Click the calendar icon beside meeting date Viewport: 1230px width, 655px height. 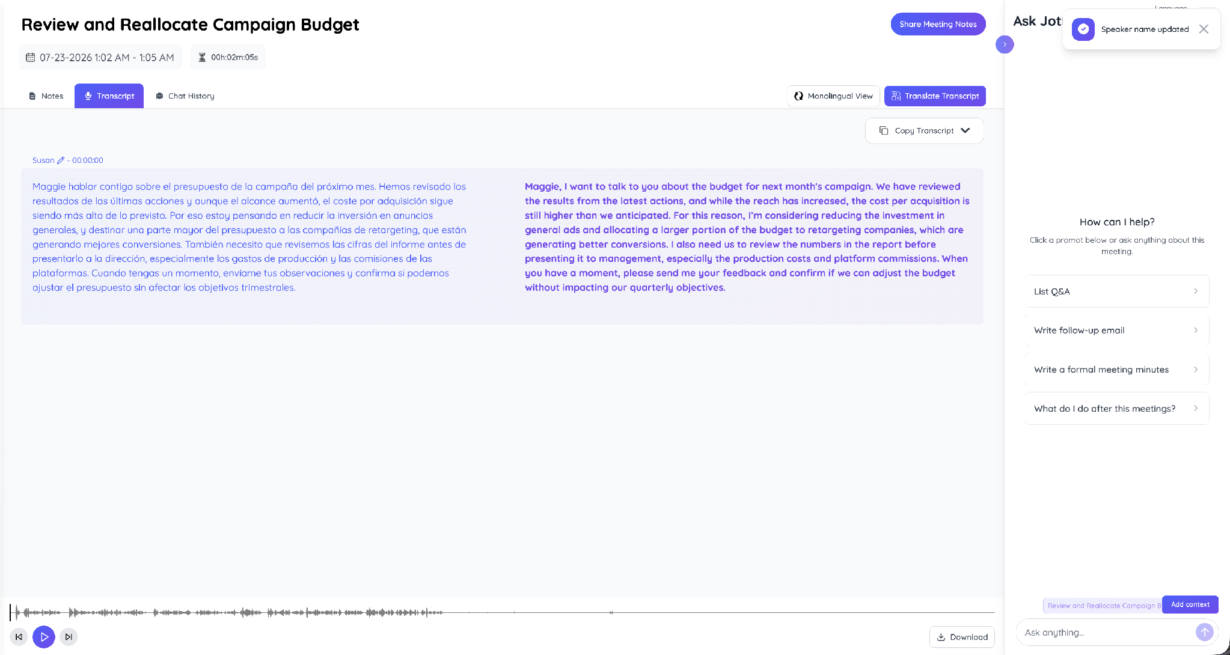[30, 58]
